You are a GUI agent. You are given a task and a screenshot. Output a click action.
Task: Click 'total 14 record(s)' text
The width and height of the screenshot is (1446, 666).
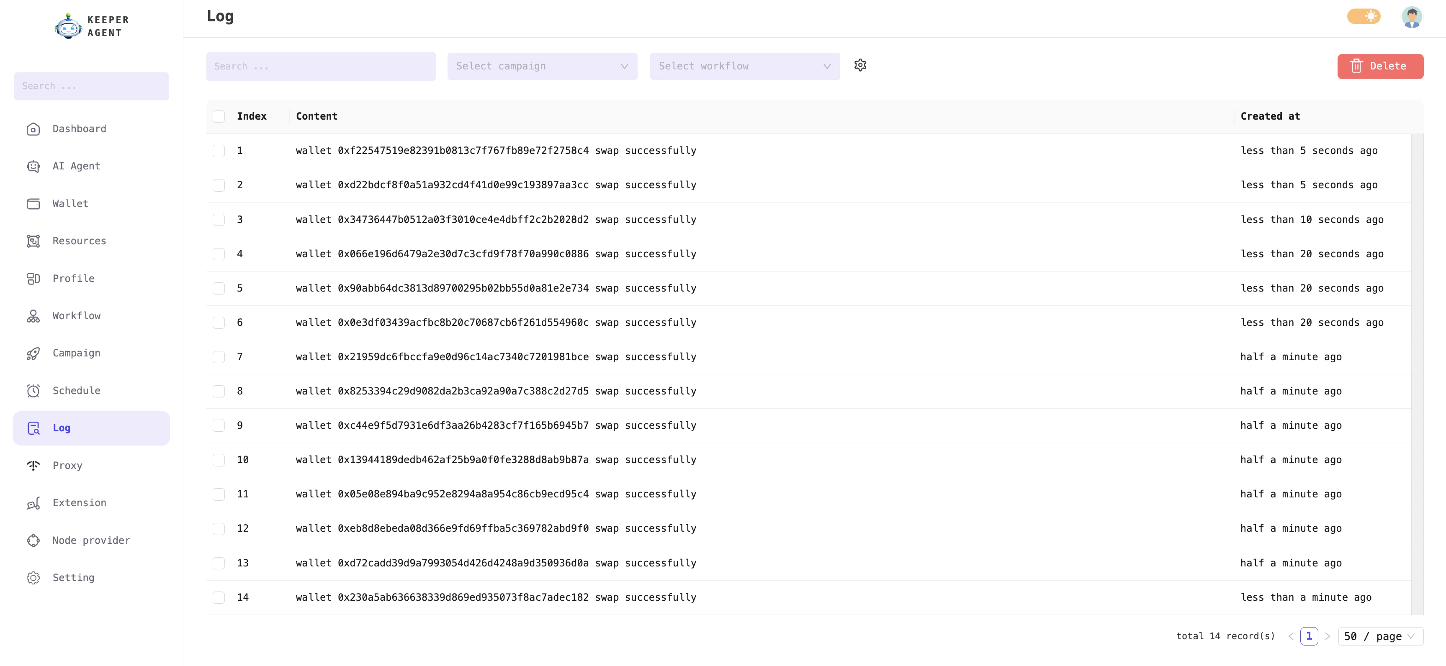click(1225, 636)
